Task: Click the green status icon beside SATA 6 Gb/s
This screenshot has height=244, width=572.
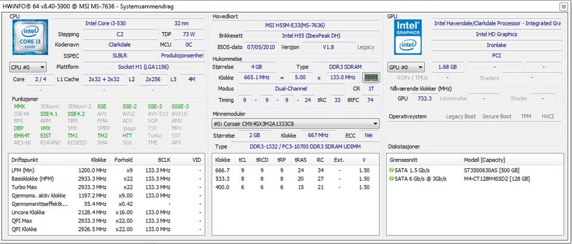Action: click(x=391, y=179)
